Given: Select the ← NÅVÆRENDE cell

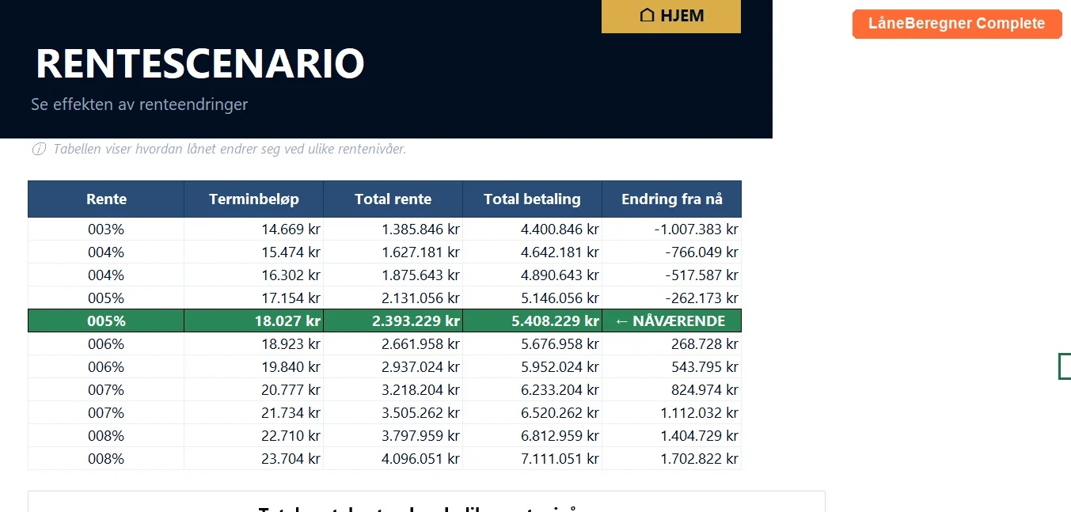Looking at the screenshot, I should pos(672,321).
